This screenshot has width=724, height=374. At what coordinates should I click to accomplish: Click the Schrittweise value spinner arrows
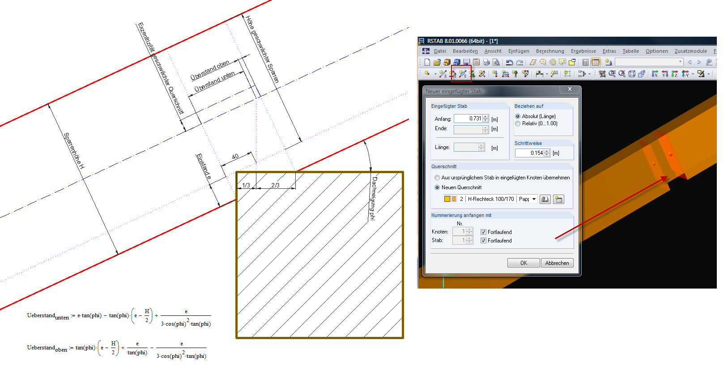[x=547, y=153]
